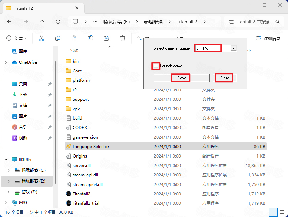Open the game language dropdown arrow
The image size is (288, 217).
tap(233, 48)
